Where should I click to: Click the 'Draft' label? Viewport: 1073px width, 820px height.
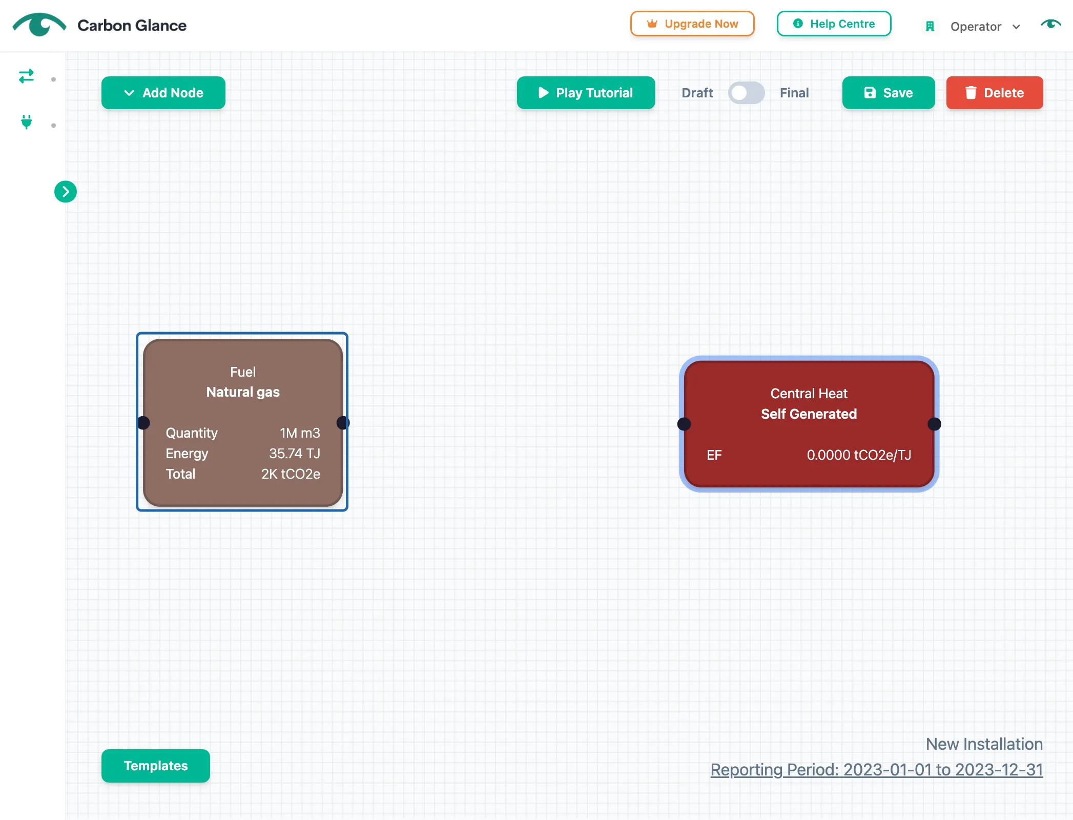[x=697, y=93]
